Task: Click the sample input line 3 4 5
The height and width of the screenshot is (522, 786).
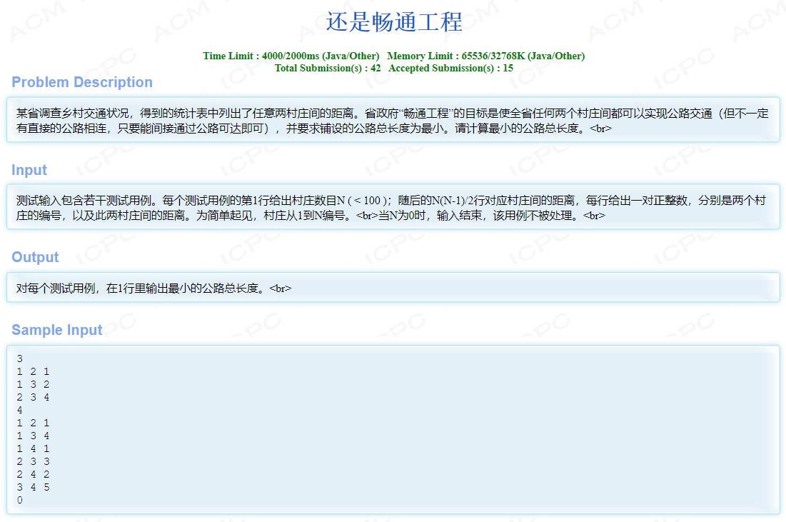Action: pyautogui.click(x=33, y=487)
